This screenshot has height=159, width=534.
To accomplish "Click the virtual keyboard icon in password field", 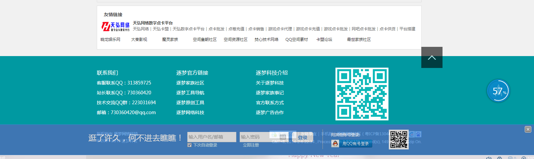I will pyautogui.click(x=283, y=137).
